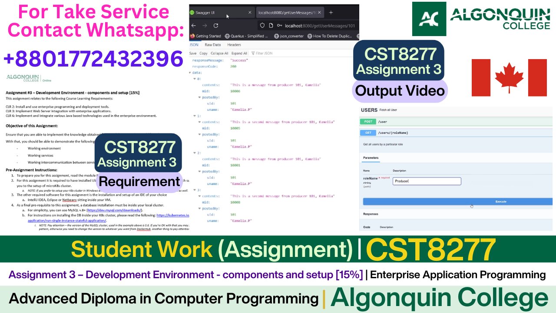This screenshot has height=313, width=556.
Task: Click the browser address bar URL
Action: 319,26
